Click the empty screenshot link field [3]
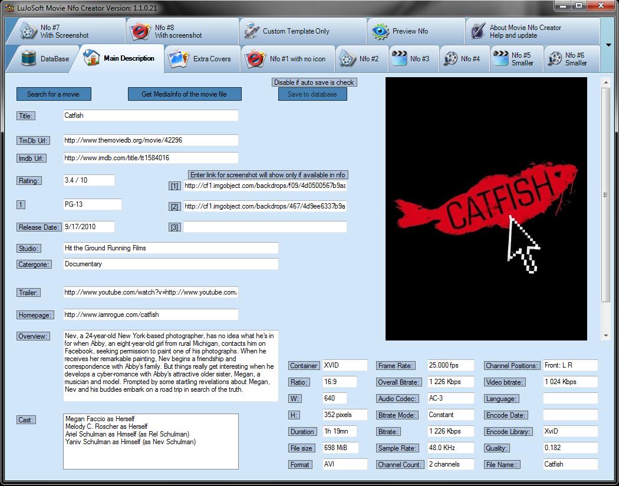619x486 pixels. coord(265,227)
